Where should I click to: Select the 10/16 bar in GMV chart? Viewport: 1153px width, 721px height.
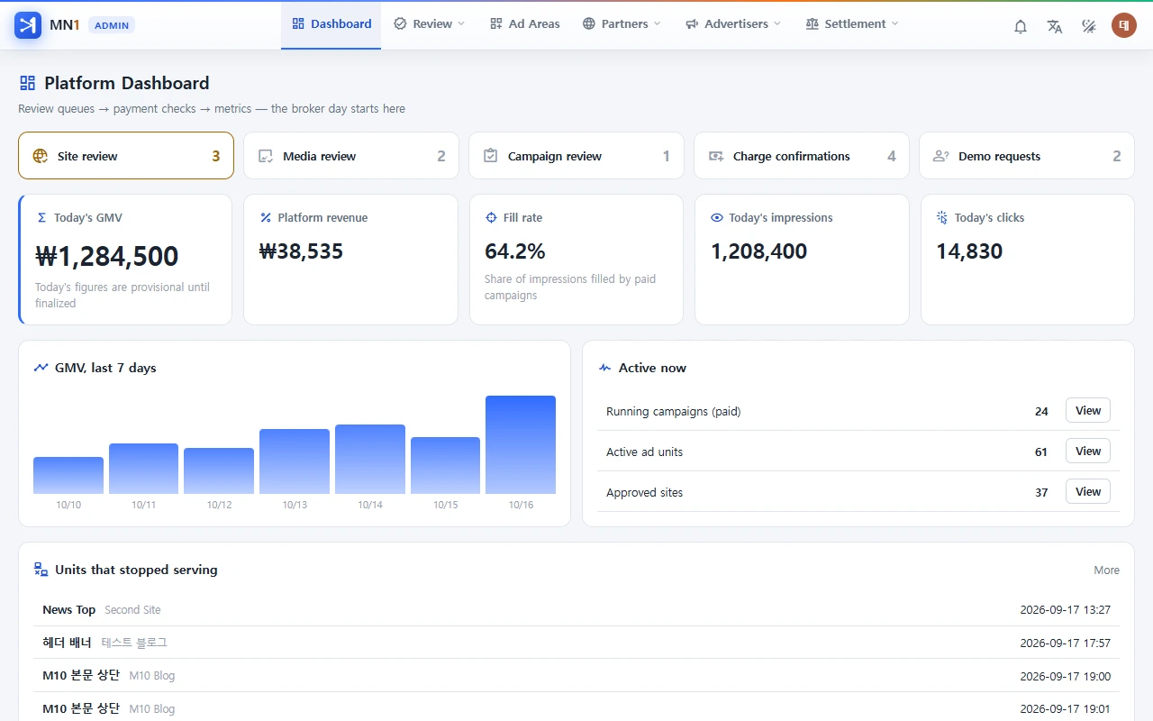click(521, 444)
